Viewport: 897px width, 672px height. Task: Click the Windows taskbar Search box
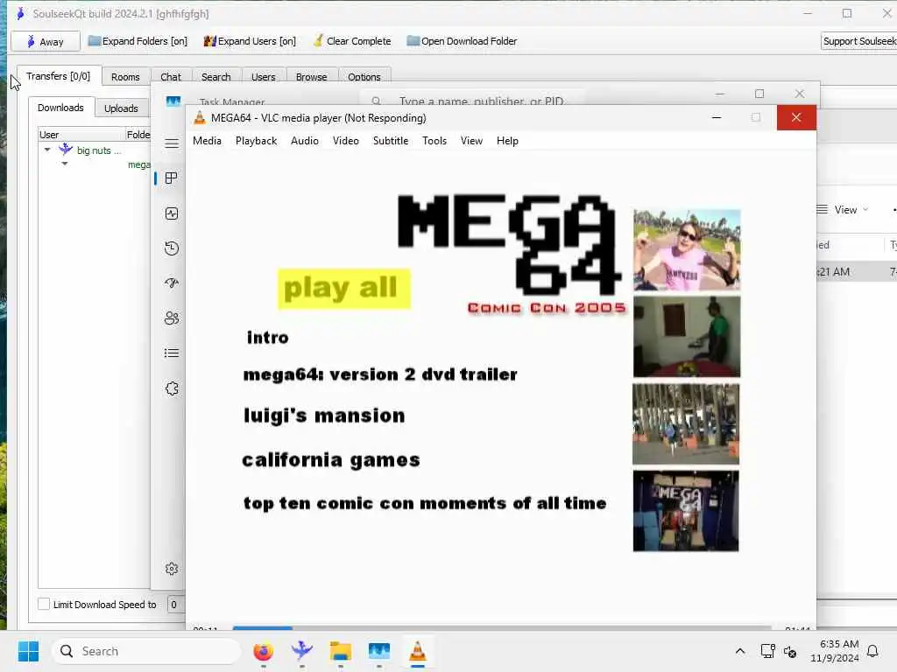pyautogui.click(x=146, y=651)
